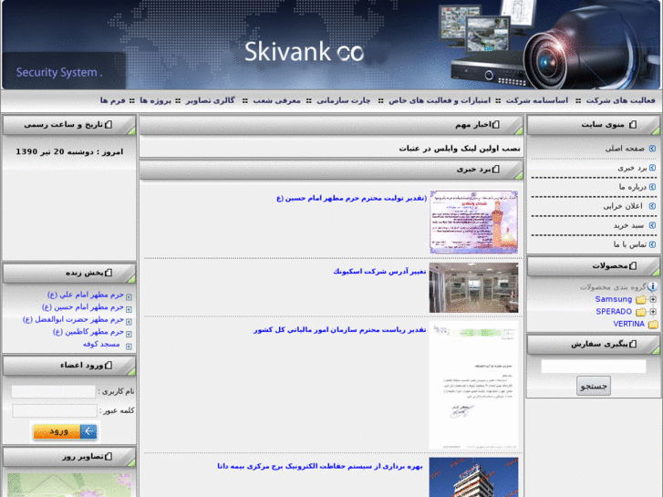The height and width of the screenshot is (497, 663).
Task: Open live view حرم مطهر کاظمين
Action: click(x=88, y=332)
